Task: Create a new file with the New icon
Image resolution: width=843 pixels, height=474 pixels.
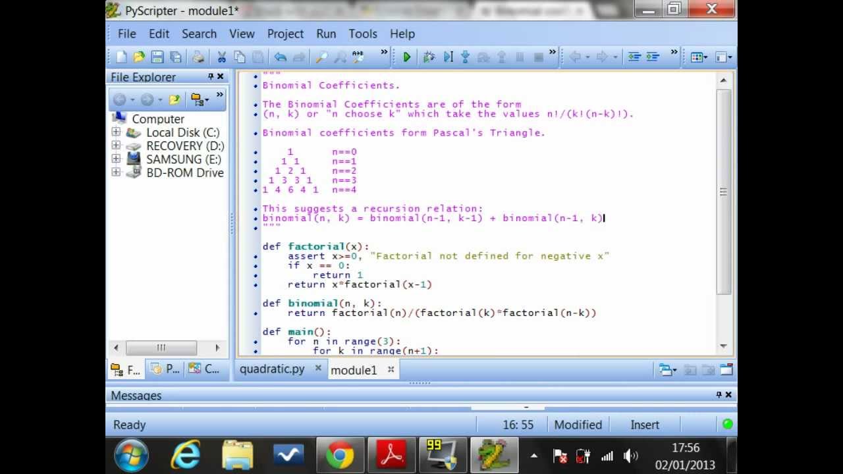Action: (x=121, y=57)
